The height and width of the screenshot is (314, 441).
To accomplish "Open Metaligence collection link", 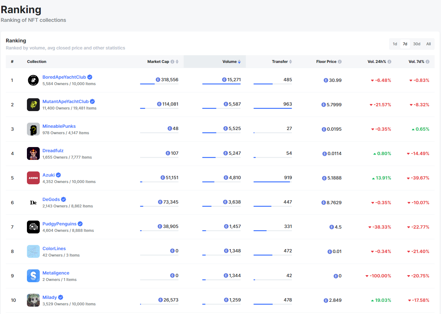I will tap(56, 273).
